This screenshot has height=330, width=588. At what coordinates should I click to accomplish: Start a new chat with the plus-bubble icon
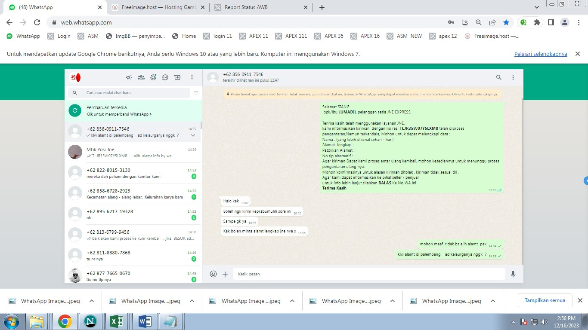coord(177,77)
